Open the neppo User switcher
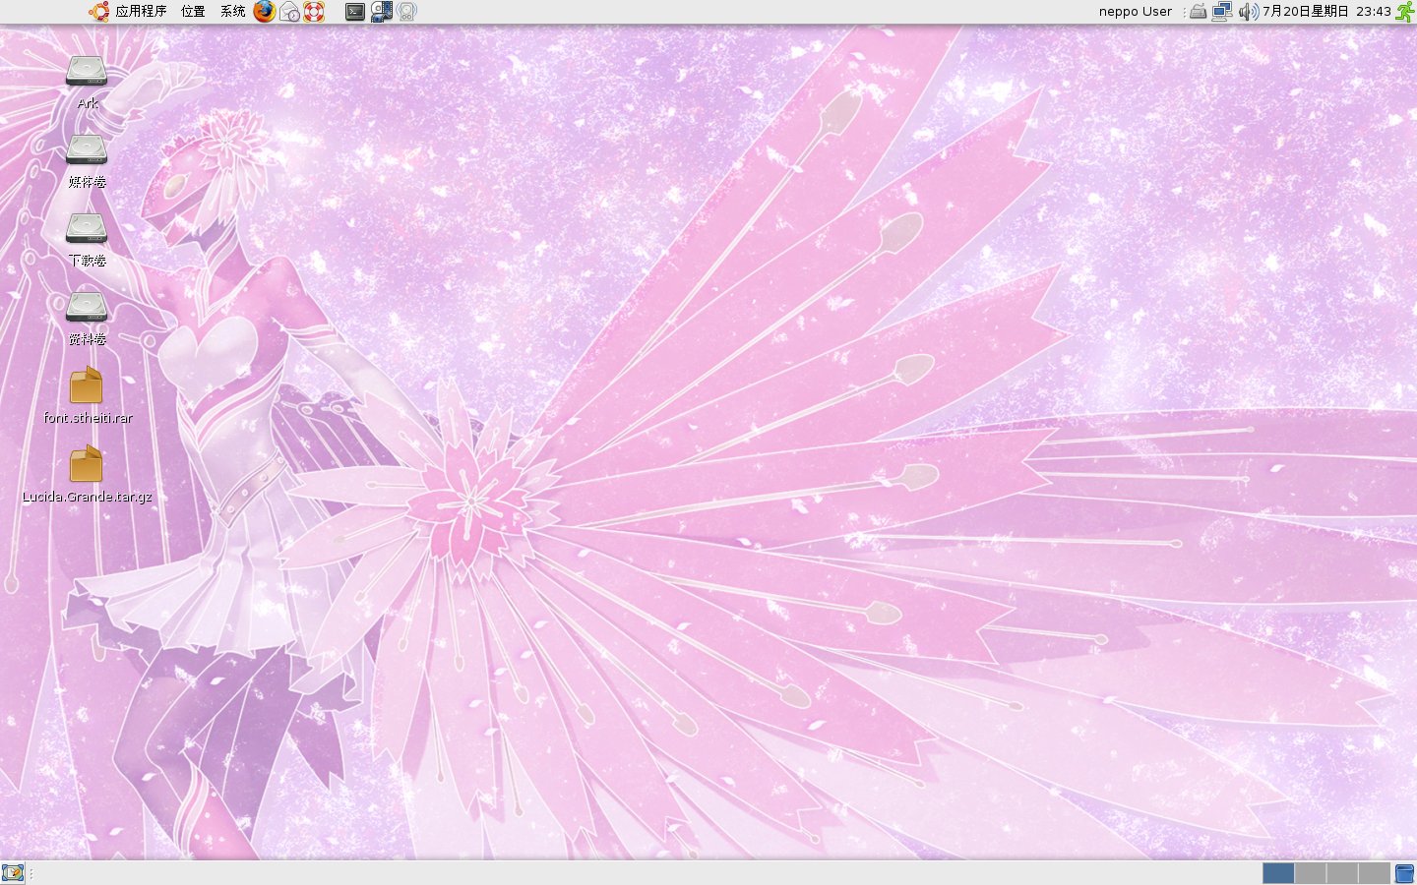Viewport: 1417px width, 885px height. pyautogui.click(x=1136, y=12)
